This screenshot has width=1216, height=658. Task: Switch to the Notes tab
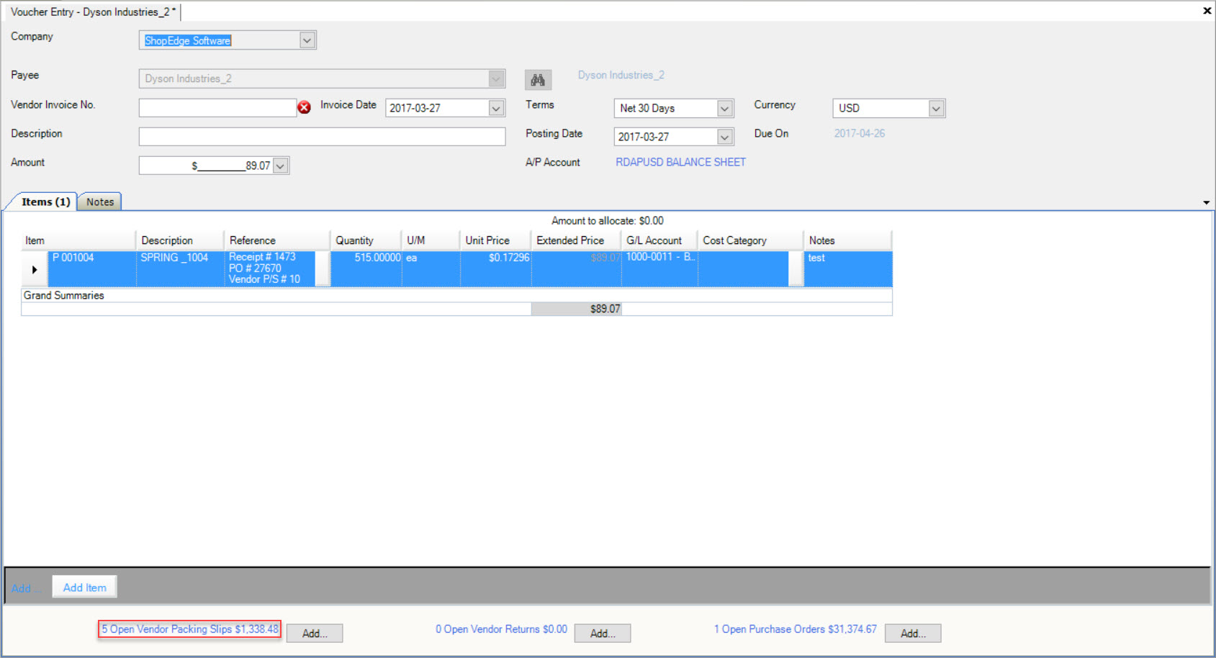point(100,202)
